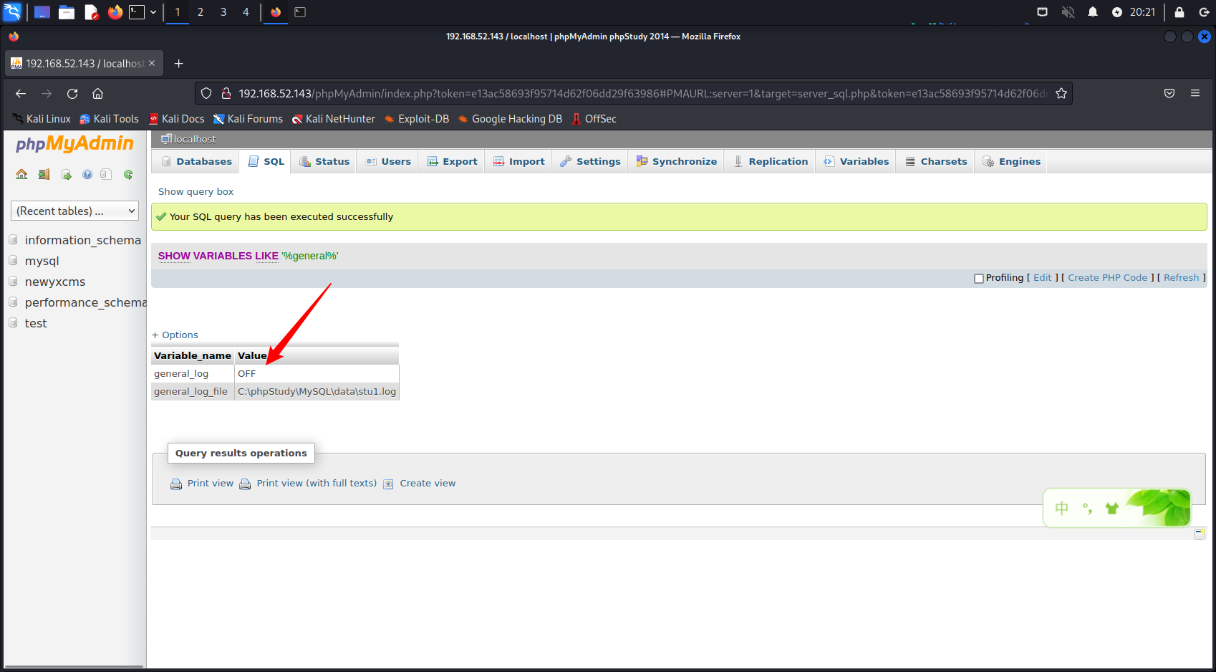The height and width of the screenshot is (672, 1216).
Task: Open the Export tab
Action: [x=452, y=161]
